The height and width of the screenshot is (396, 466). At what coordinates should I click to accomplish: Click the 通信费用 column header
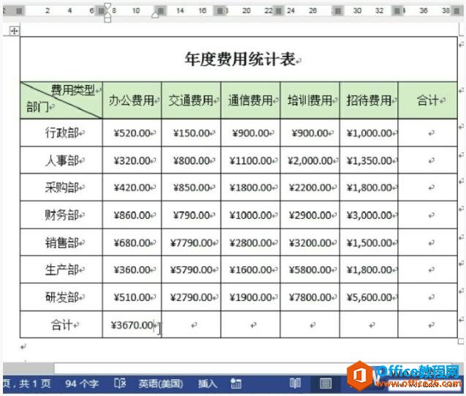click(250, 100)
